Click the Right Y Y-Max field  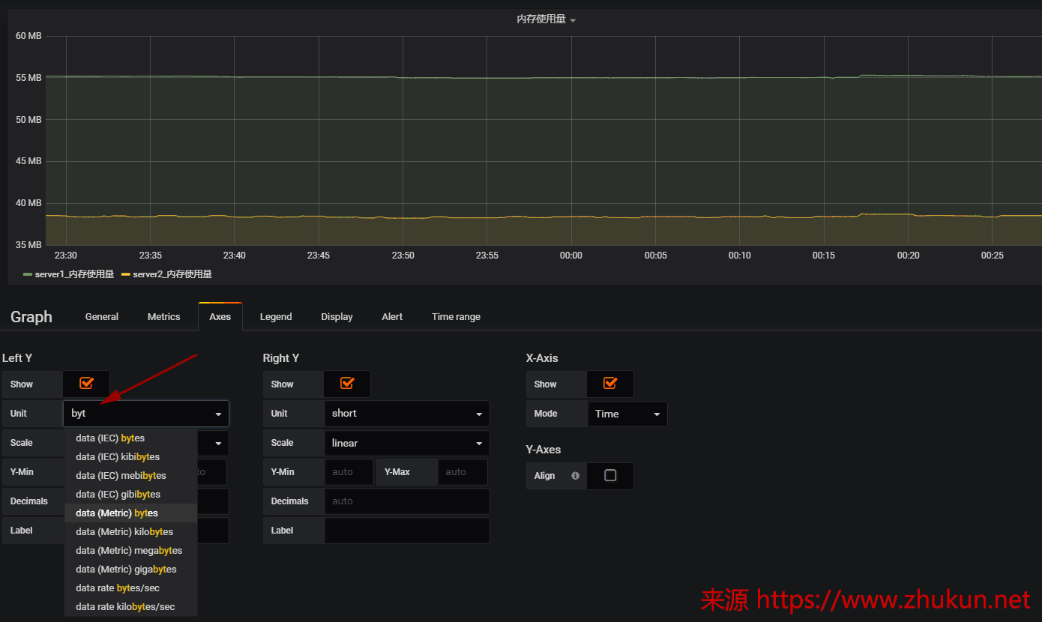[x=463, y=472]
